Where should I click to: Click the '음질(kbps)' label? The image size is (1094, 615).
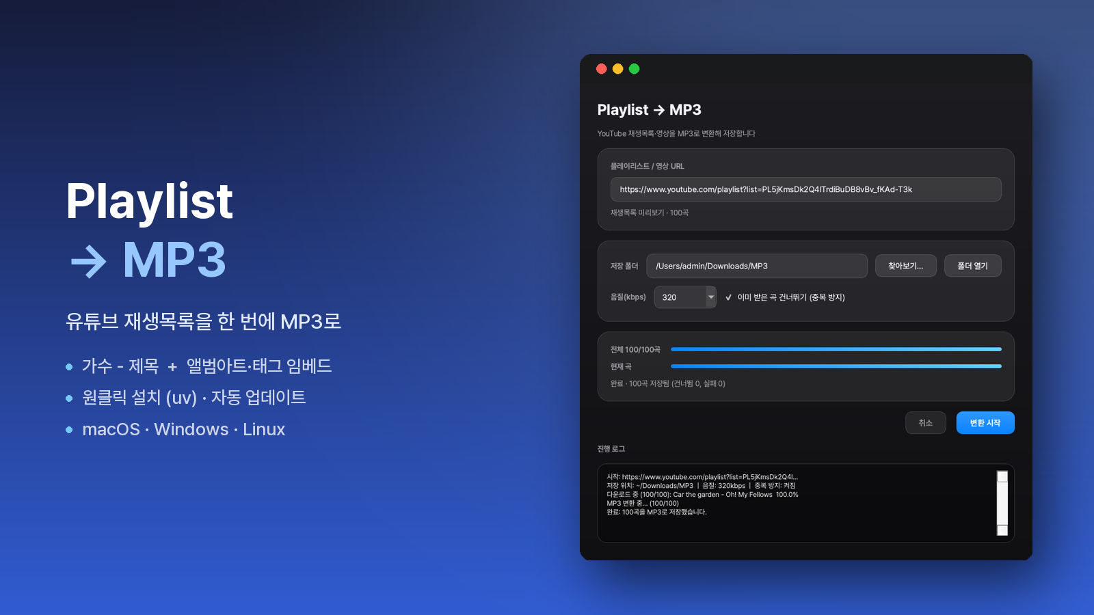pyautogui.click(x=628, y=297)
